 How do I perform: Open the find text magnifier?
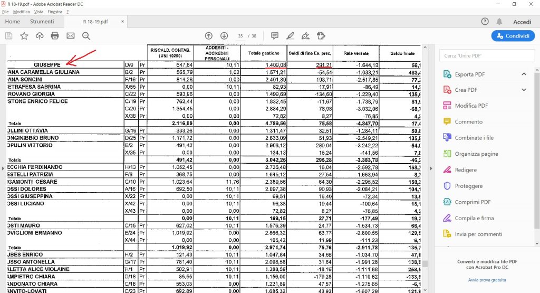(86, 36)
